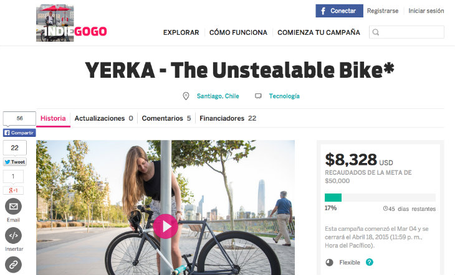The image size is (455, 275).
Task: Share on Facebook via Compartir
Action: pyautogui.click(x=19, y=133)
